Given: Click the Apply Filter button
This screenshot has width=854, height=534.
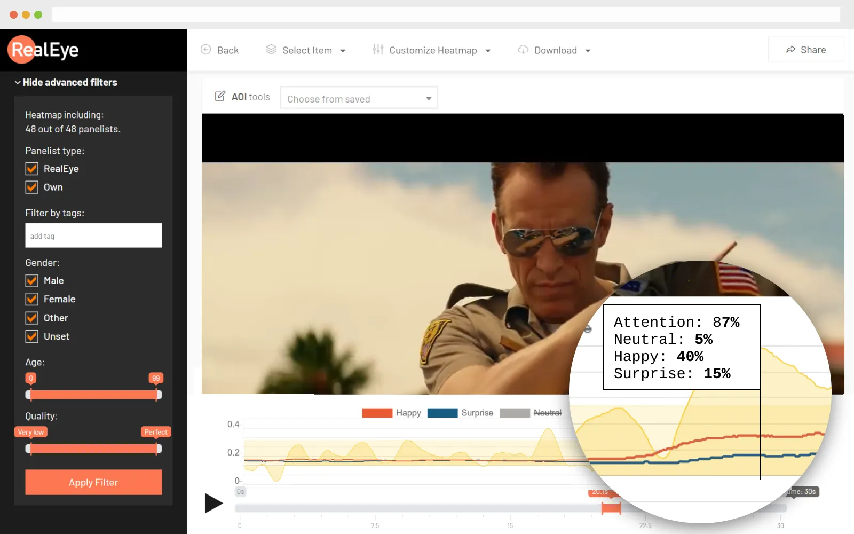Looking at the screenshot, I should tap(93, 482).
